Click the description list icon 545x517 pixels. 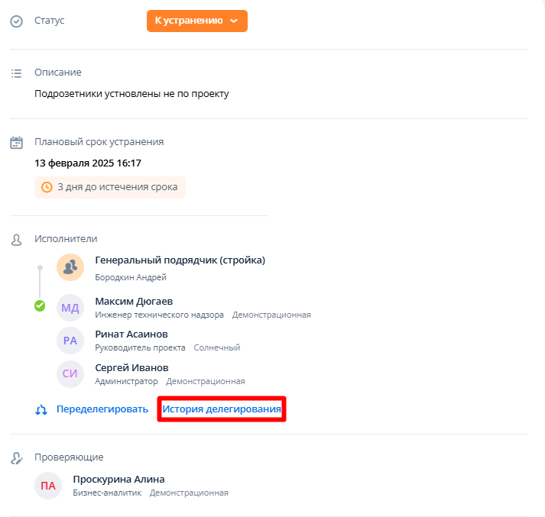pos(16,73)
